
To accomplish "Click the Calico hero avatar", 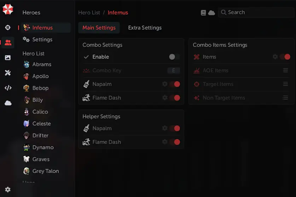I will (x=27, y=112).
